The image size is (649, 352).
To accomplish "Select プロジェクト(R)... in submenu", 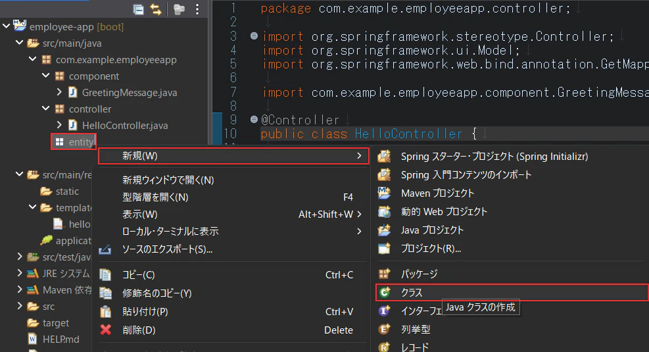I will pyautogui.click(x=512, y=249).
